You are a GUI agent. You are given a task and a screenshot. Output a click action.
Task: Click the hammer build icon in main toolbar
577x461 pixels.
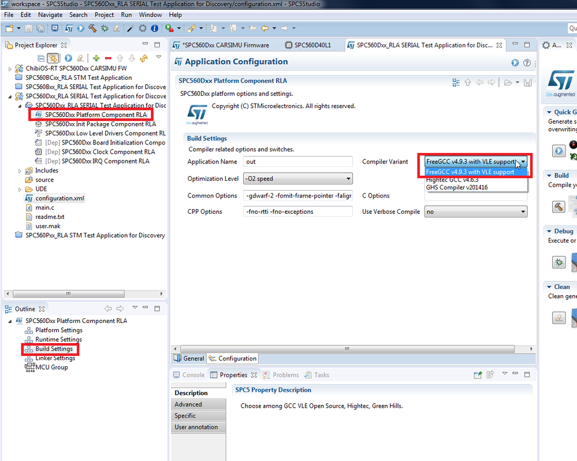92,28
